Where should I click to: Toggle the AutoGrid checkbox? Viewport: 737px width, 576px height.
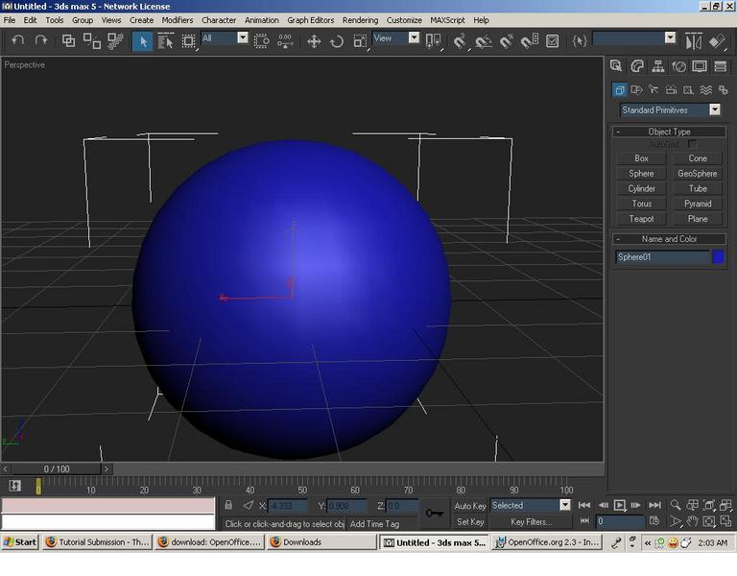(692, 144)
